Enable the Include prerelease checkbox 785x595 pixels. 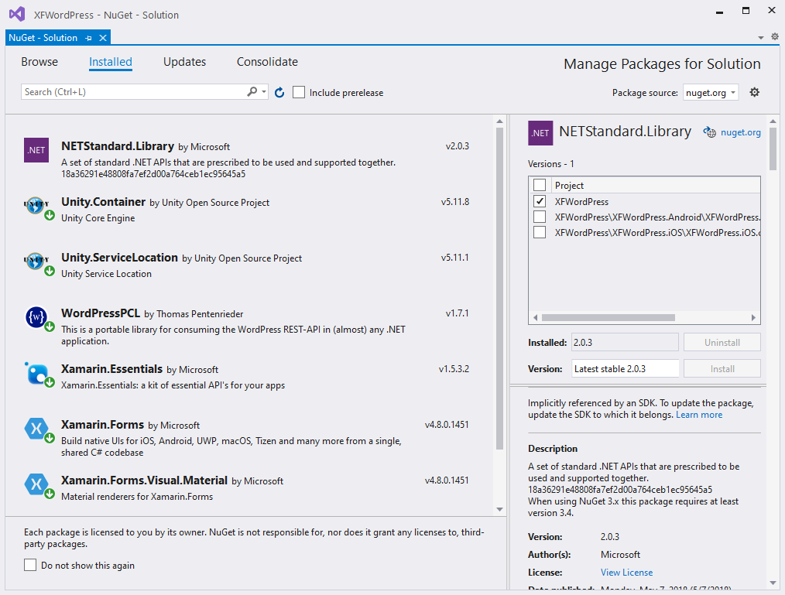click(x=299, y=92)
